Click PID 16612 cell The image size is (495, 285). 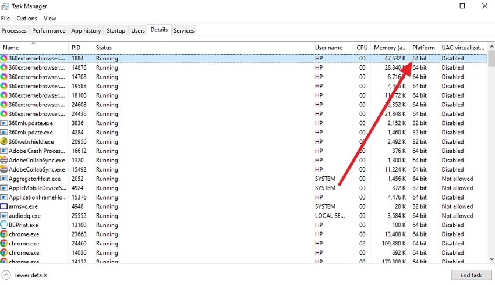point(79,151)
